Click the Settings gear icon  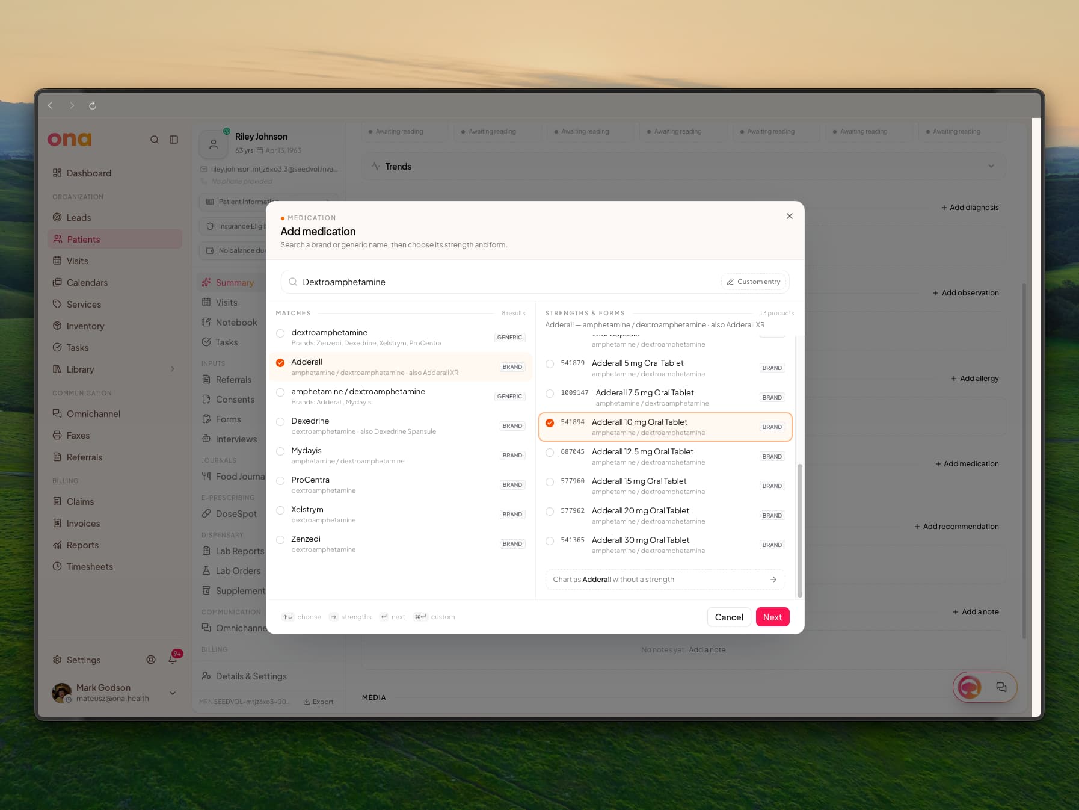(x=57, y=660)
